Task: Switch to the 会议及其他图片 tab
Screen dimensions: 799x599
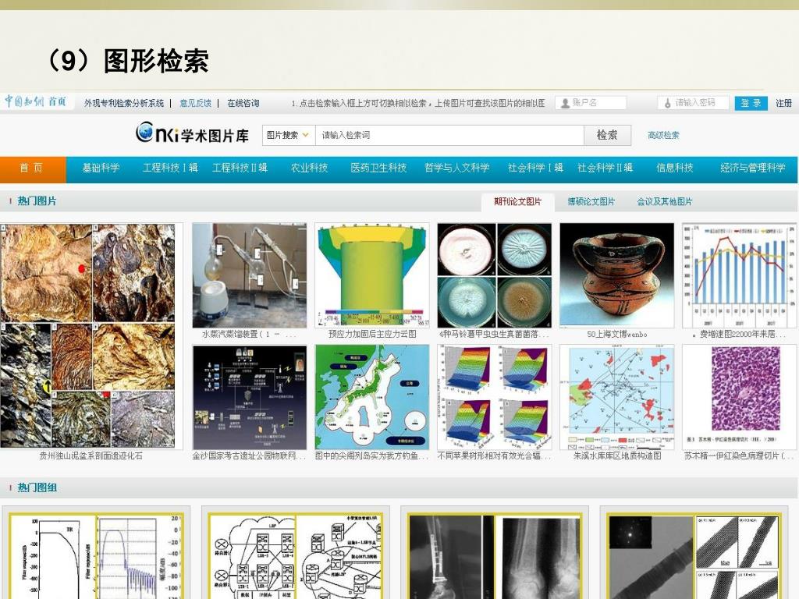Action: (664, 202)
